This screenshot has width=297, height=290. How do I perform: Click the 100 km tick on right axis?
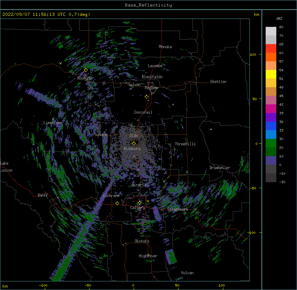coord(253,54)
